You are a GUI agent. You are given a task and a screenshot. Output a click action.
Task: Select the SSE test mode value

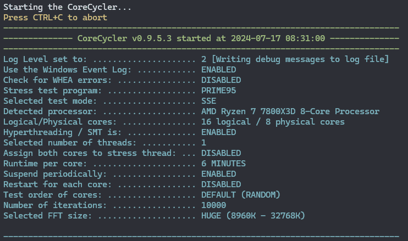(x=209, y=101)
